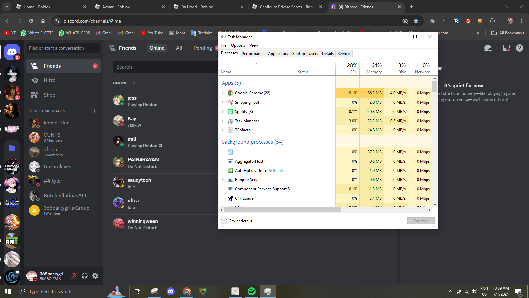Open the Da Hood Values server icon
Viewport: 529px width, 298px height.
click(12, 203)
